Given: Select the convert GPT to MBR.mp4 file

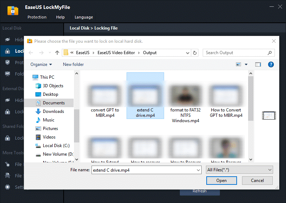Looking at the screenshot, I should coord(105,100).
